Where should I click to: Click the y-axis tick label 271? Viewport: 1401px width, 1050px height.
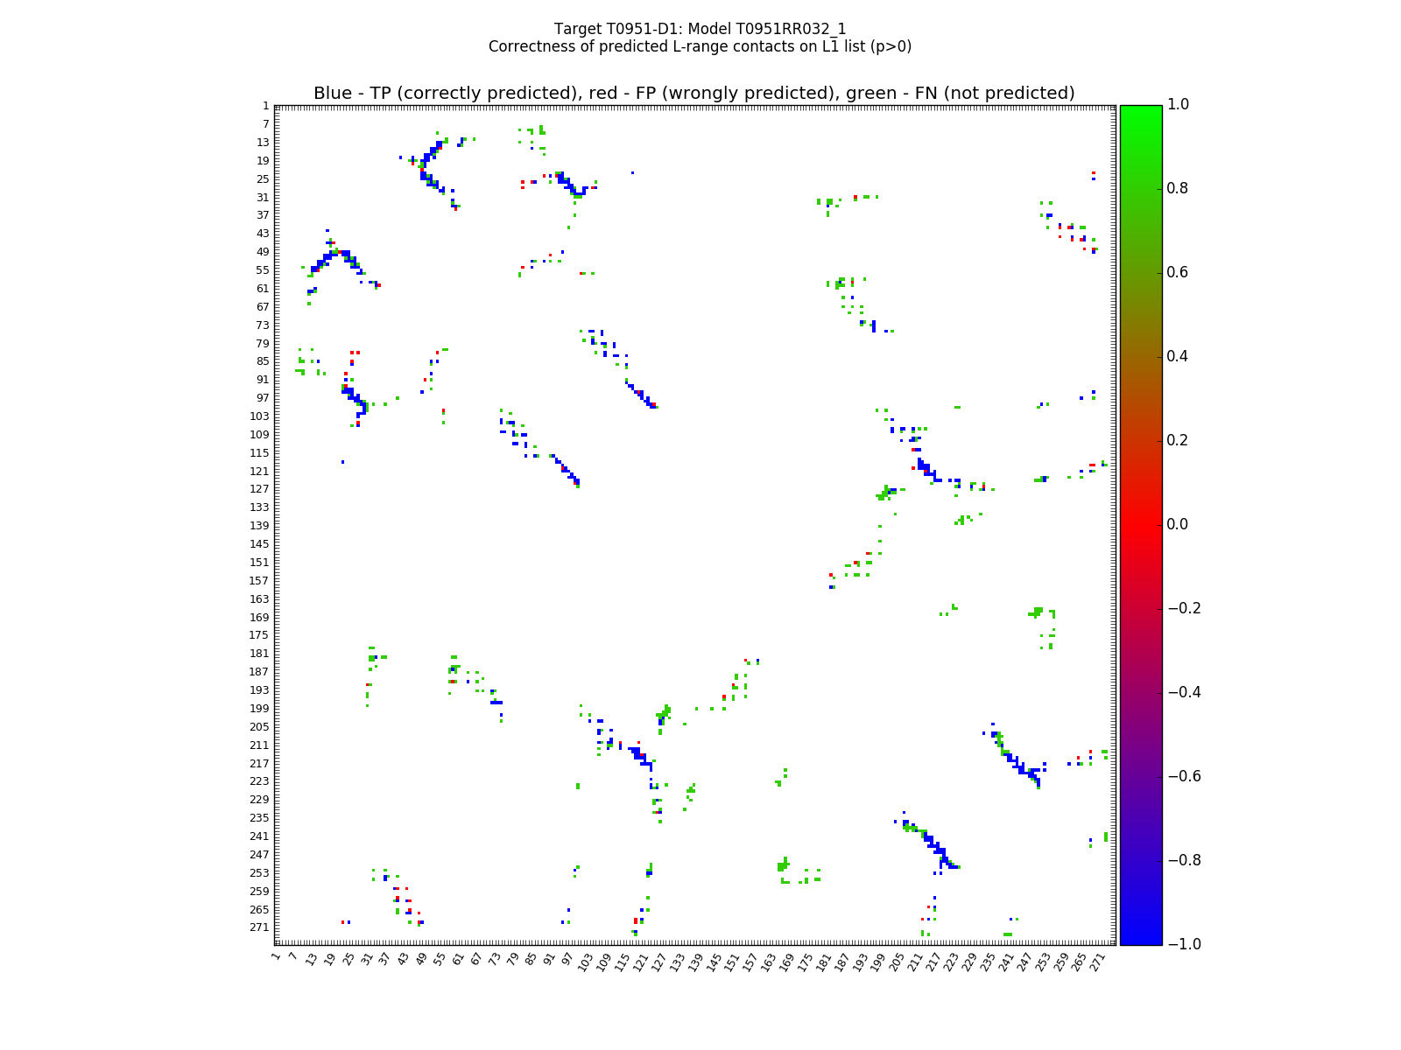[x=259, y=927]
